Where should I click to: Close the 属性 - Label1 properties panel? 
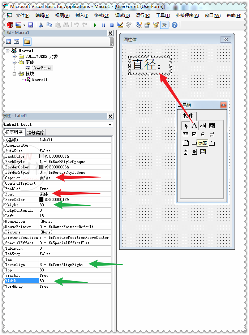(110, 116)
